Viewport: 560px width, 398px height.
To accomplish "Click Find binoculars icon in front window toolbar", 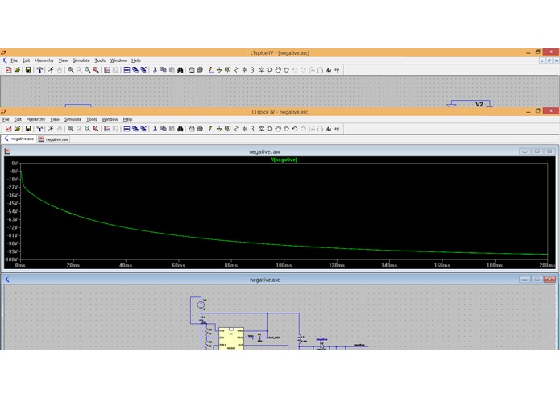I will (x=180, y=129).
